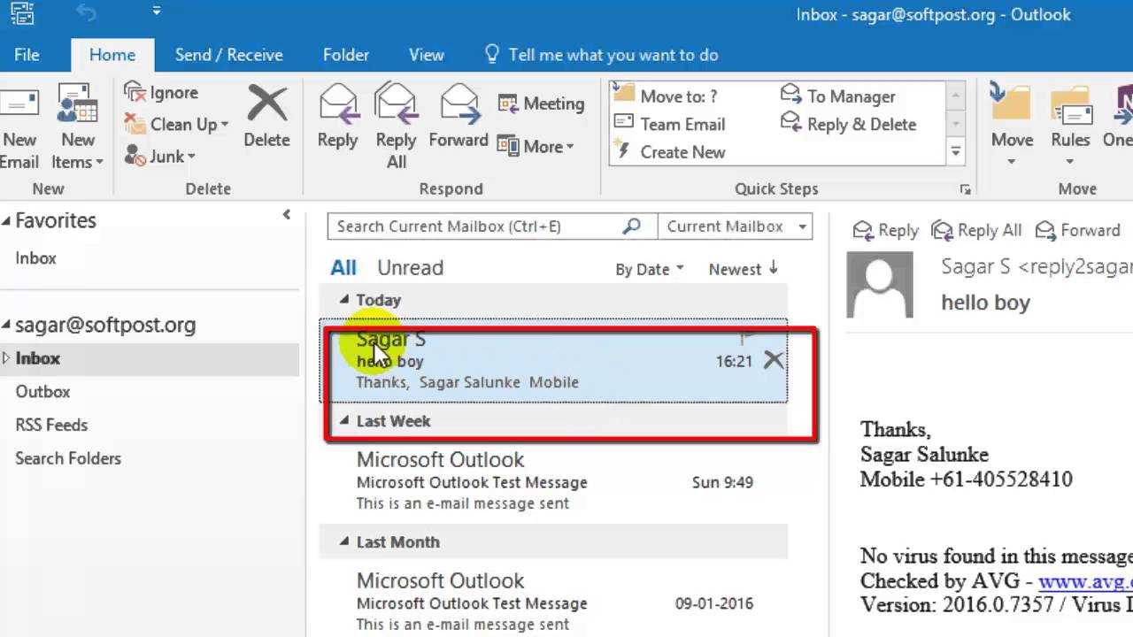Select the Team Email quick step
The image size is (1133, 637).
670,124
